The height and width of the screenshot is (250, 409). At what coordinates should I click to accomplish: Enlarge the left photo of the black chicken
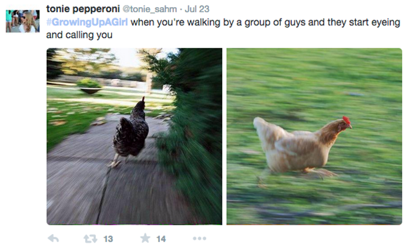(134, 136)
